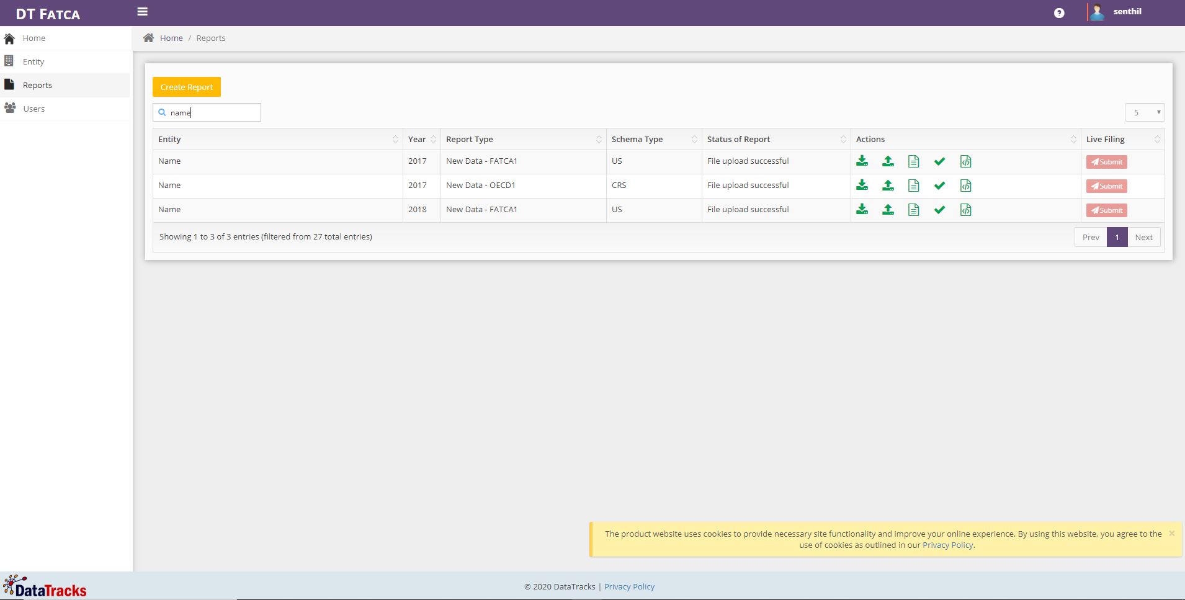Go to Prev page of results
The height and width of the screenshot is (600, 1185).
(x=1091, y=237)
